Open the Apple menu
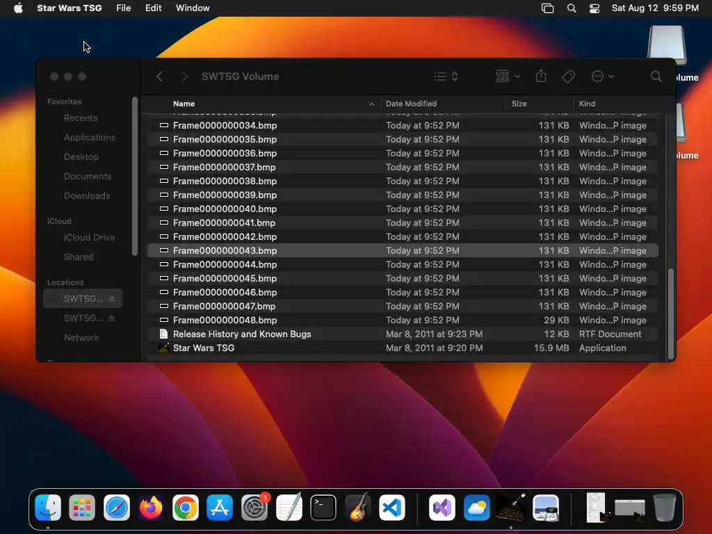 (x=18, y=8)
